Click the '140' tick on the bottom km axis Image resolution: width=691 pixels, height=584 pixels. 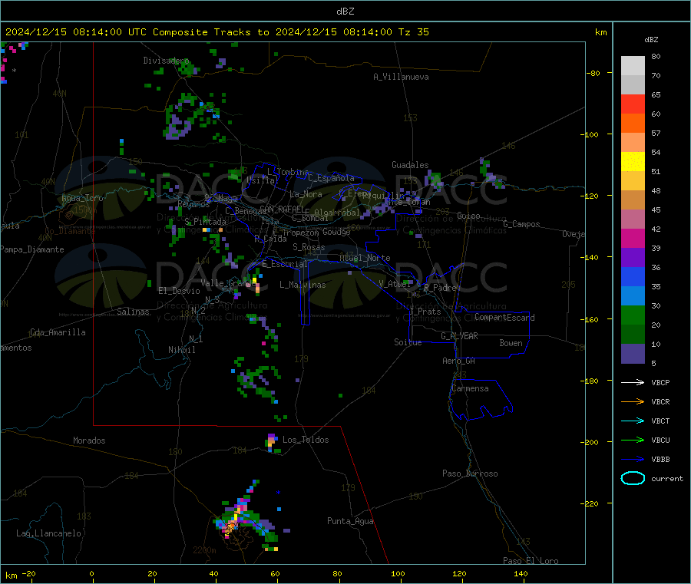click(x=521, y=573)
